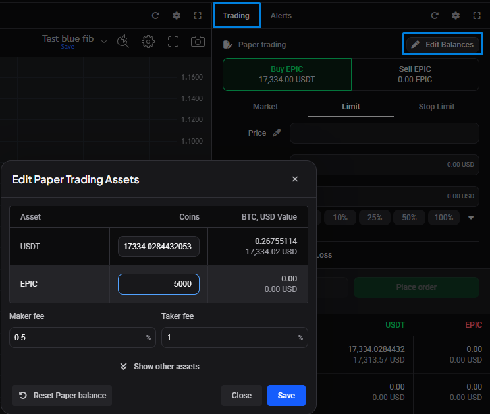Select the Market order tab

265,107
